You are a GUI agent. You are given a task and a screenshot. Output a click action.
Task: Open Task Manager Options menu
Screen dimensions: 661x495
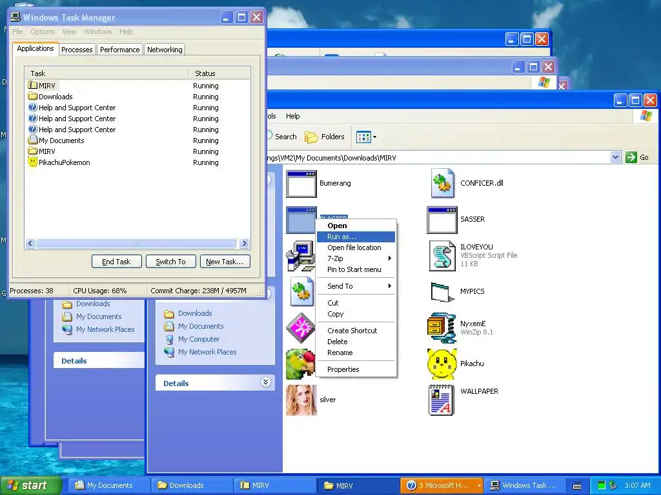[x=42, y=32]
